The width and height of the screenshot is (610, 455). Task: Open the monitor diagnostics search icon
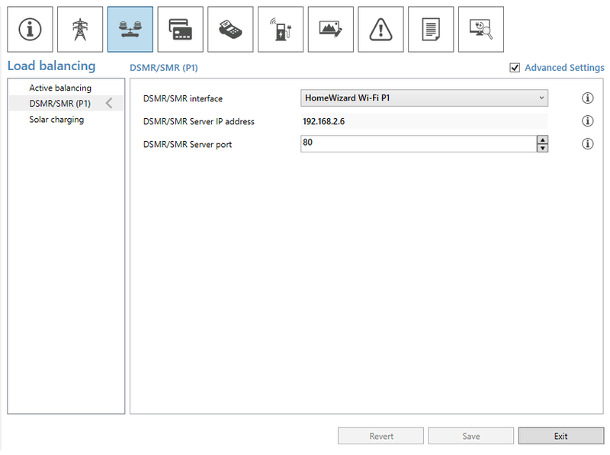click(481, 29)
